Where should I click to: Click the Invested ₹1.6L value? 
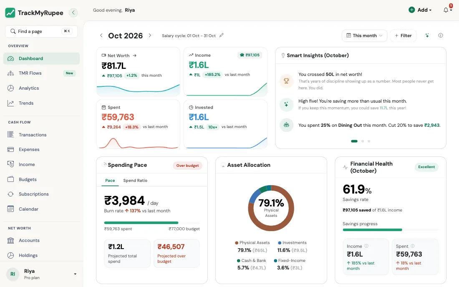click(199, 117)
